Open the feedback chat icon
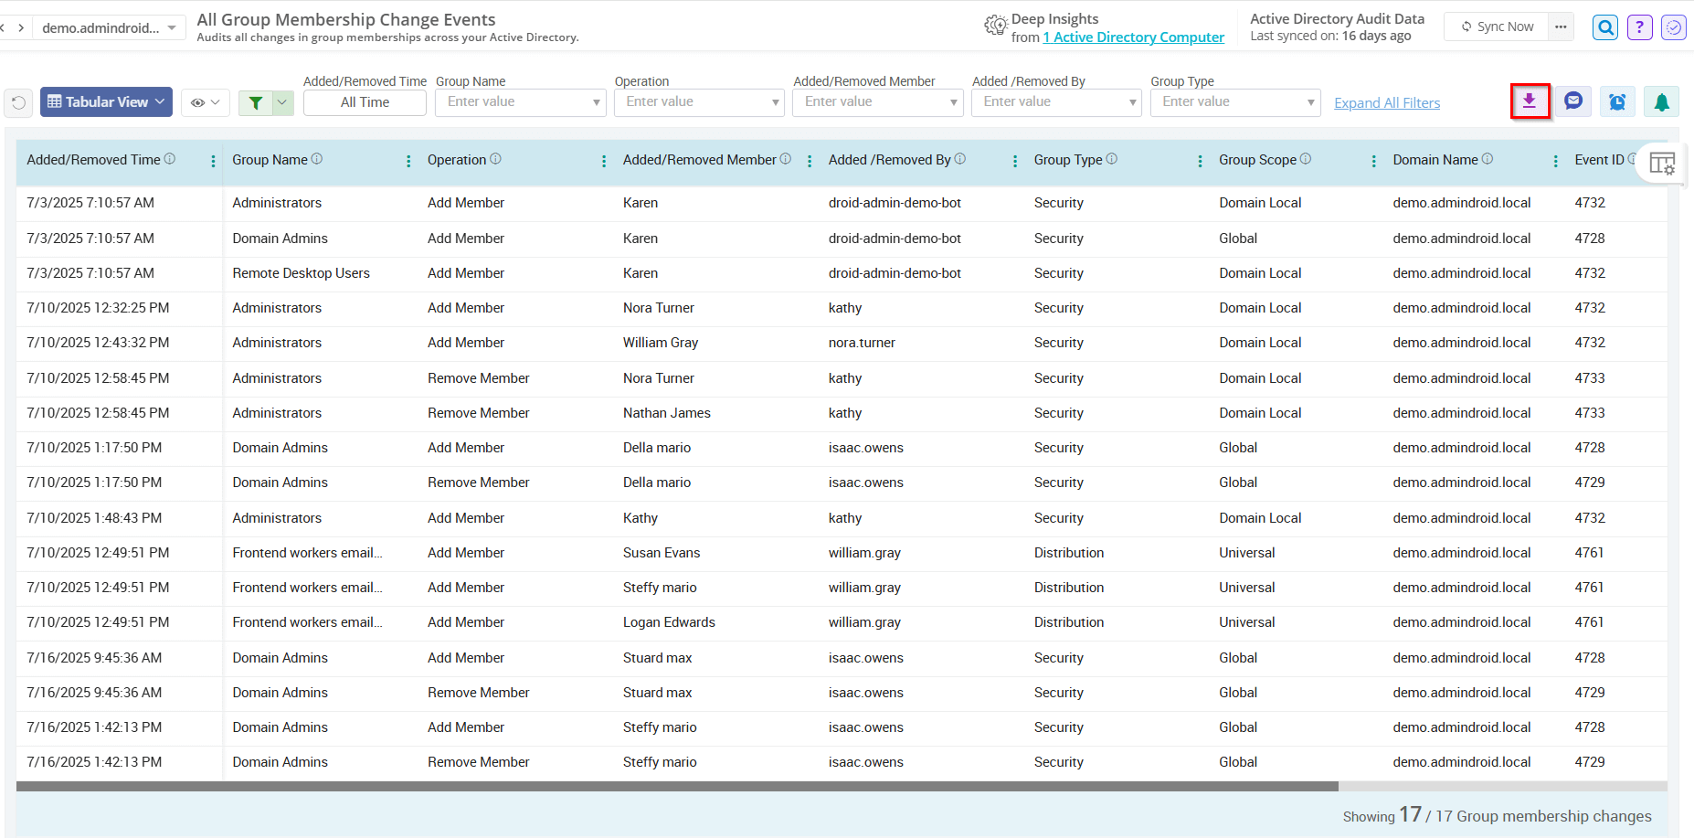This screenshot has width=1694, height=838. coord(1573,101)
